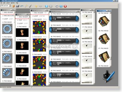Open the Chunk menu

(x=8, y=3)
